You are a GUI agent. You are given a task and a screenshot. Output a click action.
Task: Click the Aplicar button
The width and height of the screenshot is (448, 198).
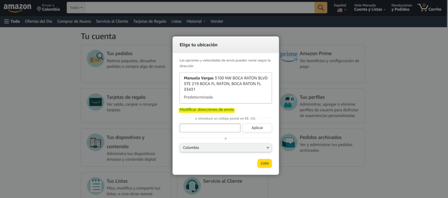click(257, 128)
